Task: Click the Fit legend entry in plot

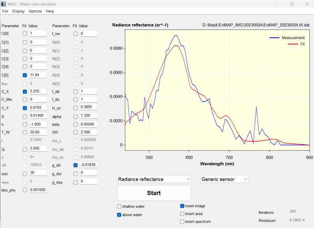Action: [x=296, y=44]
